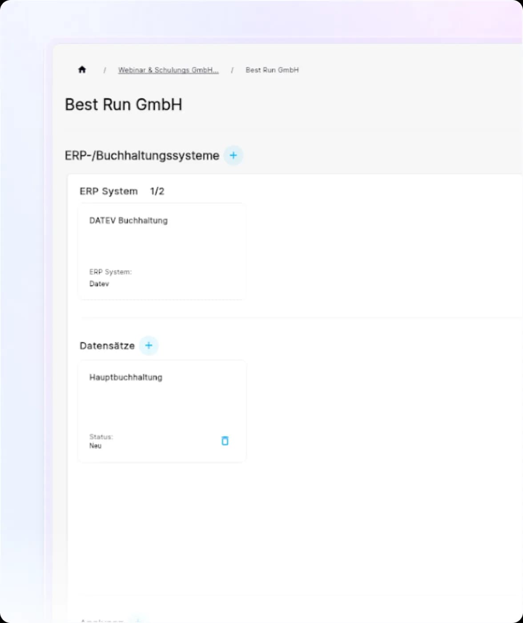Select the Hauptbuchhaltung title text

pyautogui.click(x=126, y=377)
